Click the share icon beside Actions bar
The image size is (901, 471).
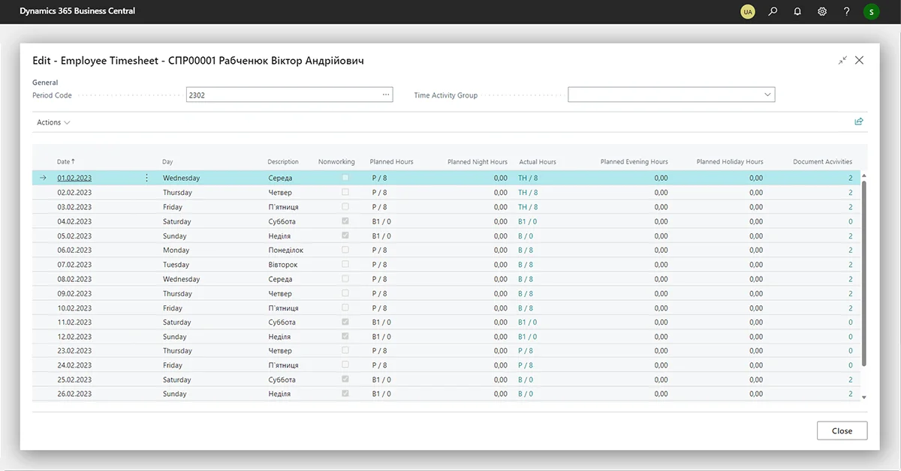(x=859, y=121)
